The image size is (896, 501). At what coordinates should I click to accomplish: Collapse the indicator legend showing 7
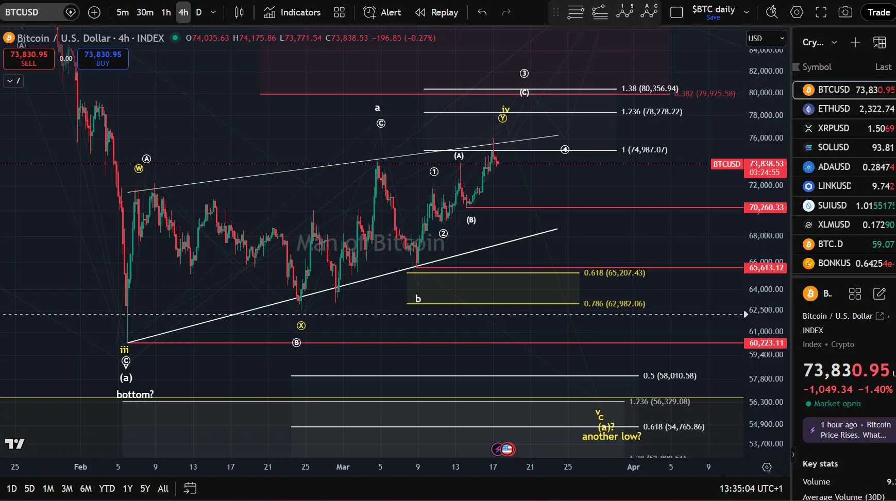13,80
